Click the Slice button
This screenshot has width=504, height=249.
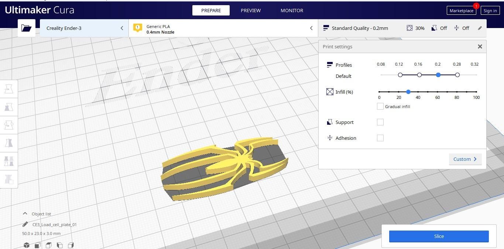(439, 236)
